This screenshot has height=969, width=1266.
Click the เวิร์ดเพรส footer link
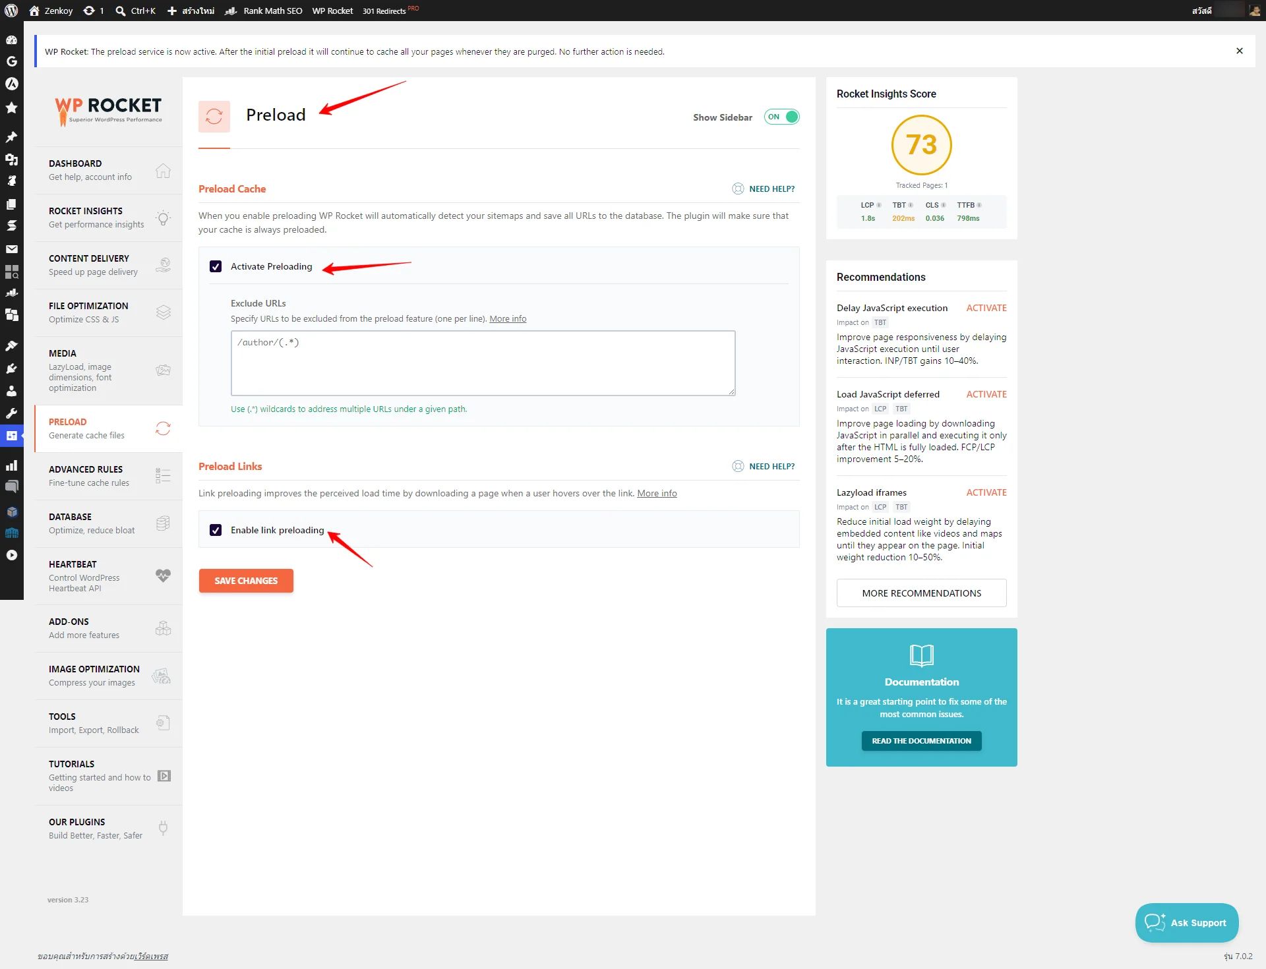pos(151,956)
